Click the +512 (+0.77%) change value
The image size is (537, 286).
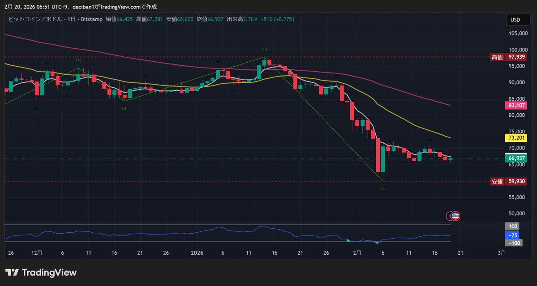277,20
